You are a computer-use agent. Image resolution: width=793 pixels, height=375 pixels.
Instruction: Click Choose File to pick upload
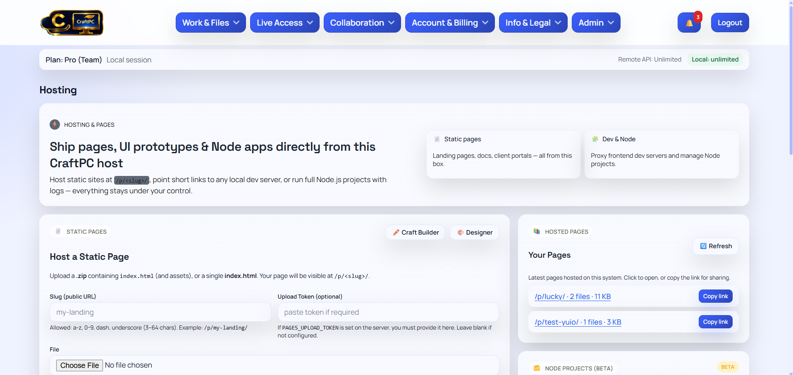coord(79,366)
